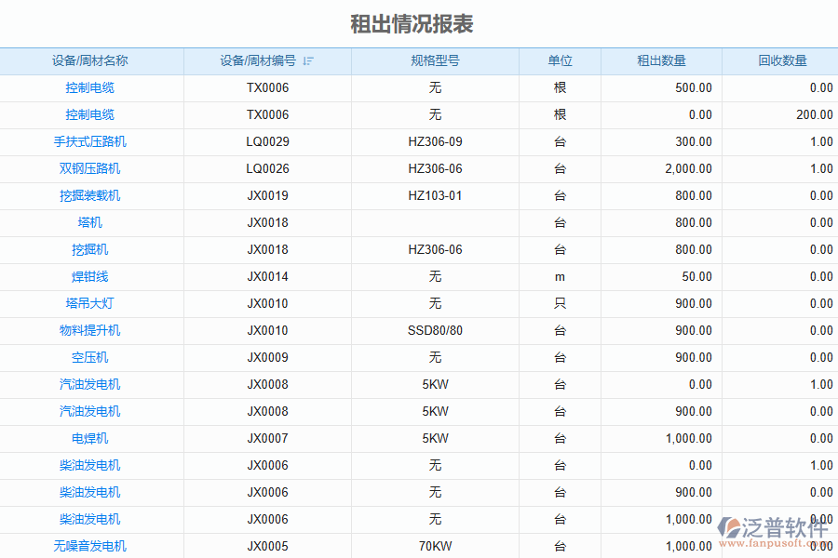Click the 泛普软件 logo watermark
This screenshot has height=558, width=838.
coord(772,531)
